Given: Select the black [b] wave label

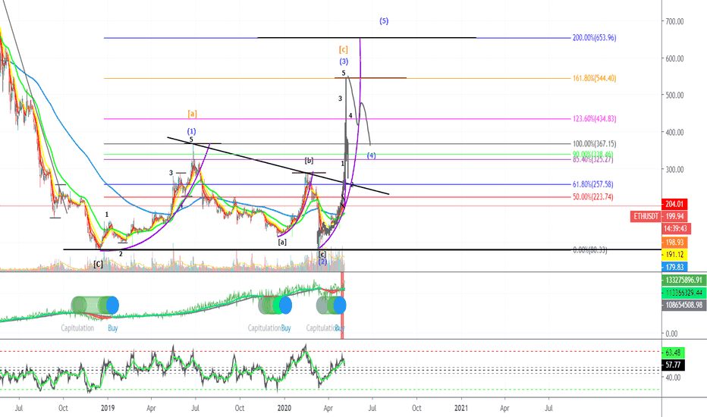Looking at the screenshot, I should click(x=309, y=161).
